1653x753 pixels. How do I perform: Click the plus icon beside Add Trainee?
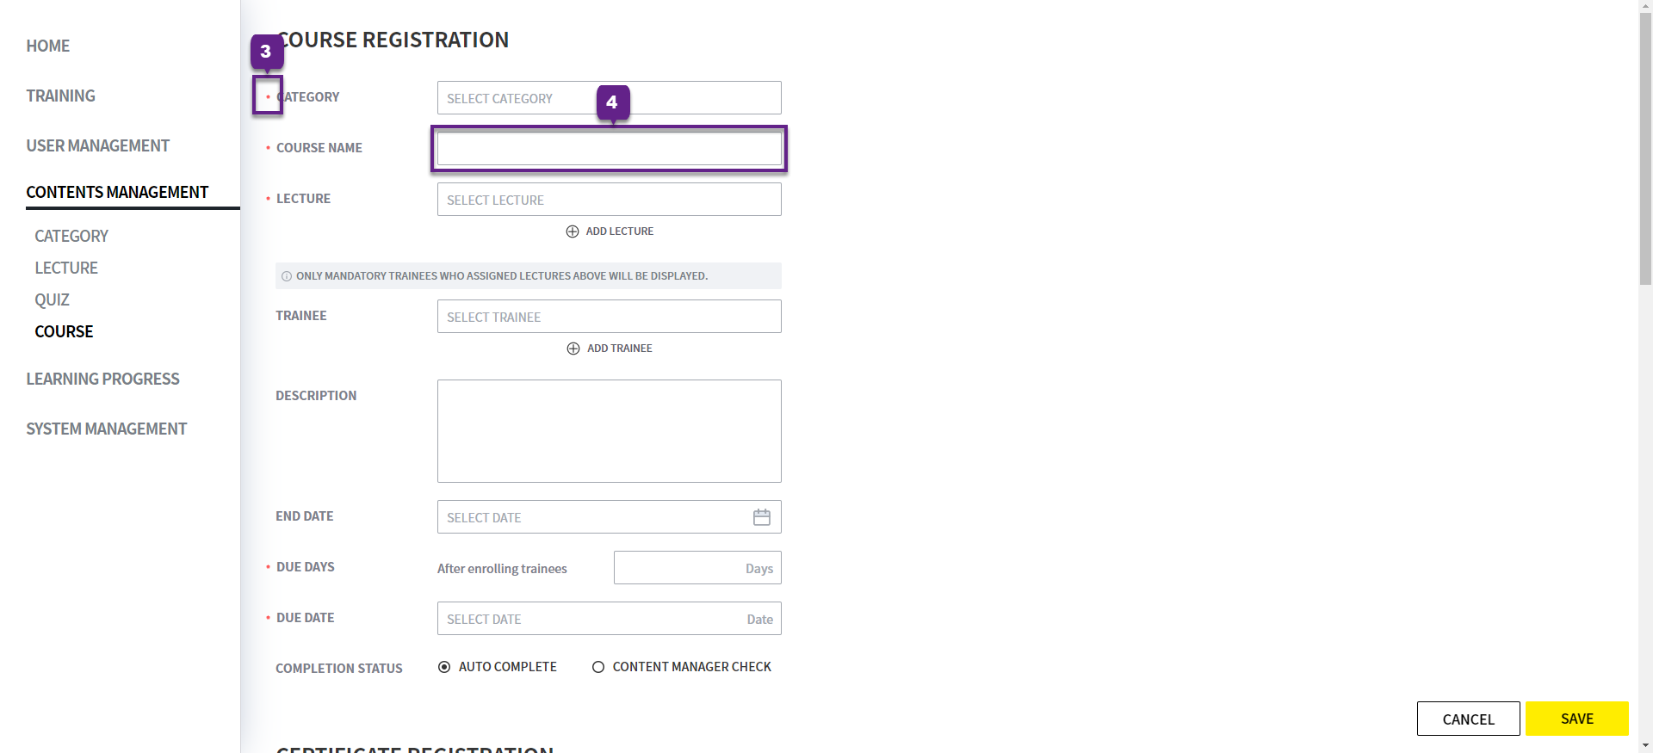point(573,349)
